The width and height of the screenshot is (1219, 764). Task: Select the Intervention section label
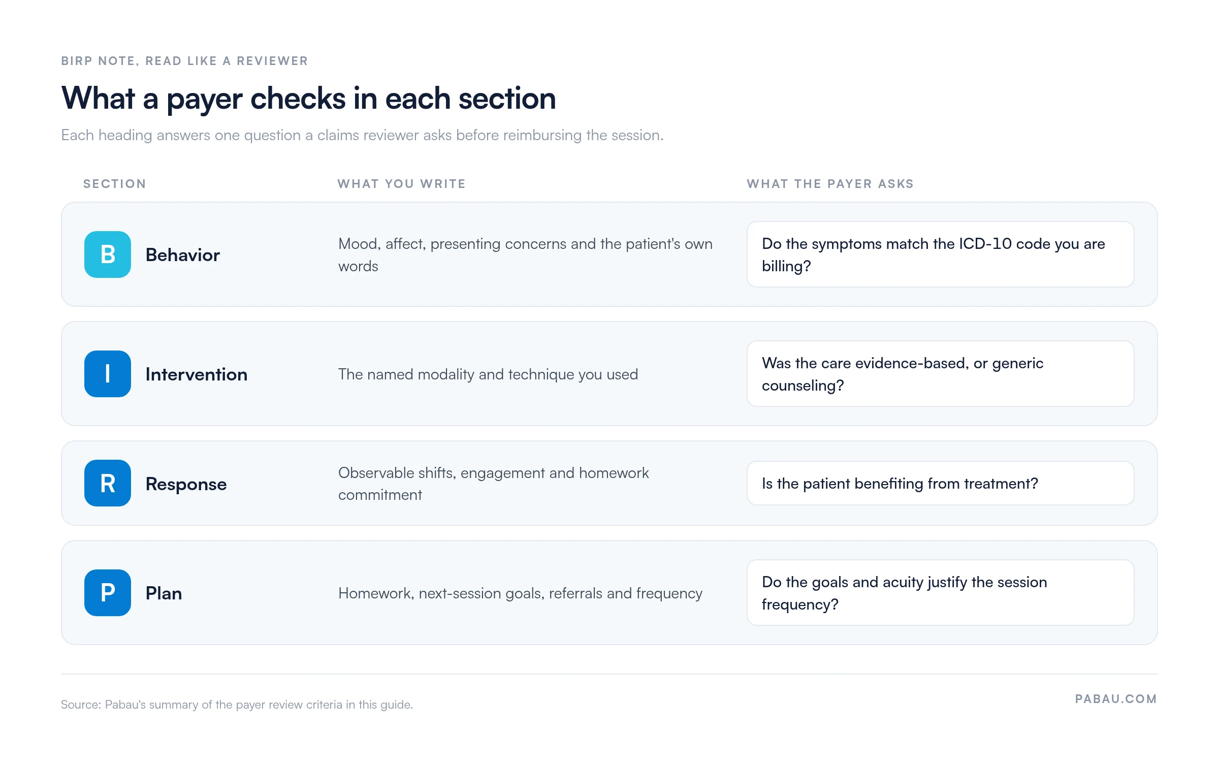point(197,374)
